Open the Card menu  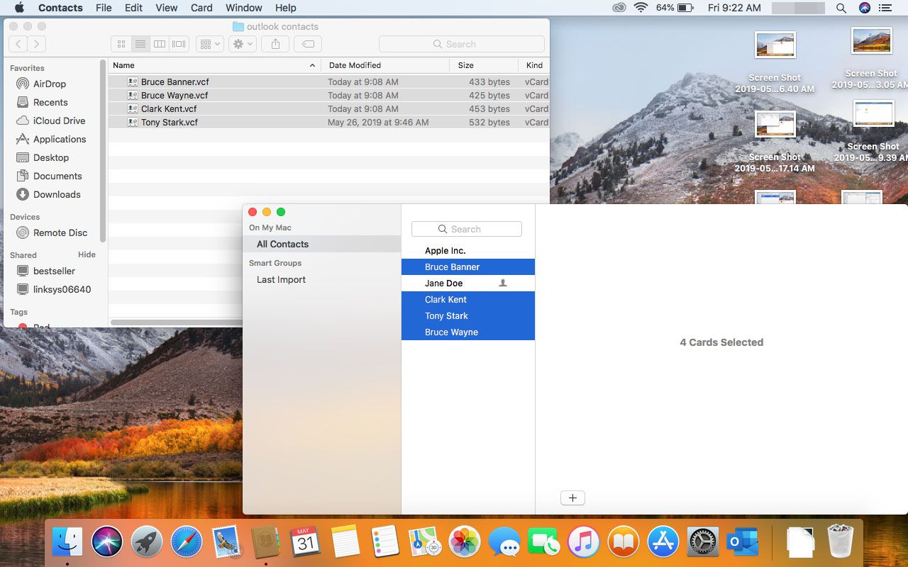tap(201, 8)
